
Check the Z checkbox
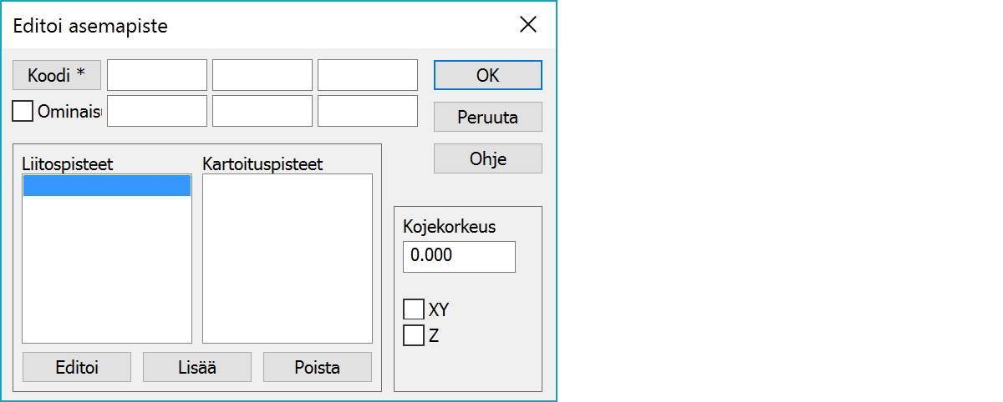coord(414,335)
